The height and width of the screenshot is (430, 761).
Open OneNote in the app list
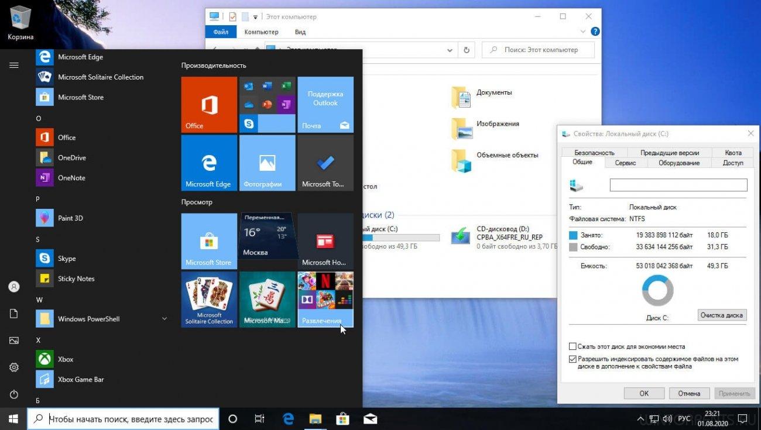point(101,178)
